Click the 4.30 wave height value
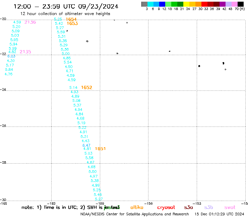 (11, 61)
